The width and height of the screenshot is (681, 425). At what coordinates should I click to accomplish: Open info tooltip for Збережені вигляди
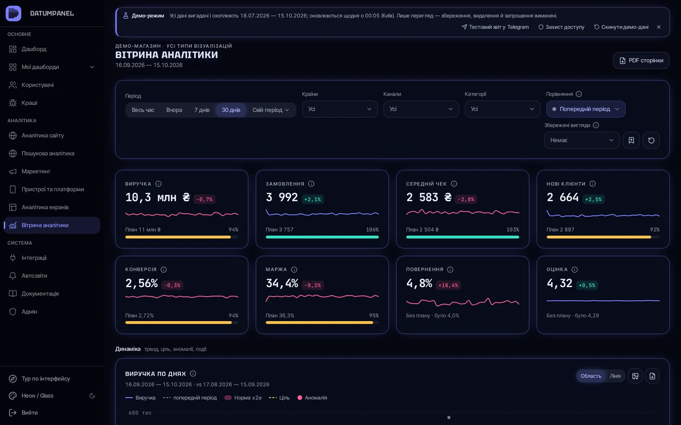[x=596, y=125]
